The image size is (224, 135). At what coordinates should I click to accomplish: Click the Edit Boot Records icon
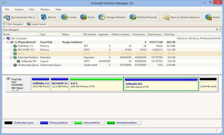[x=133, y=17]
